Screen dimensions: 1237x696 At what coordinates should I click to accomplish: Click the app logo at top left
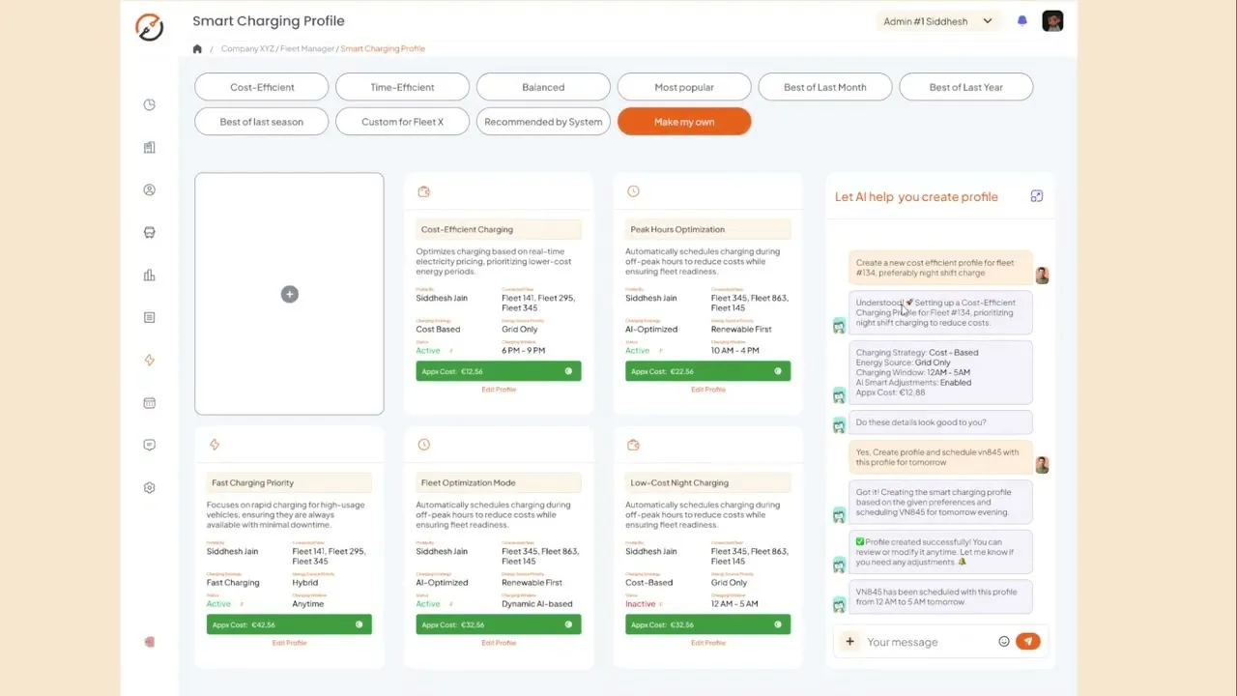(x=150, y=27)
